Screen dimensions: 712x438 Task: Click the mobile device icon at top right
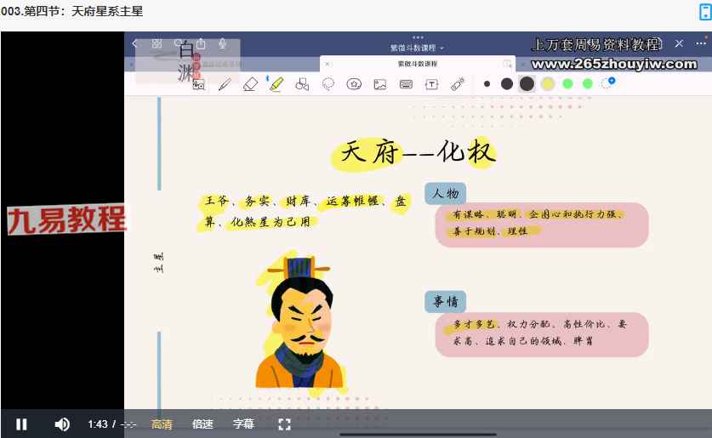pyautogui.click(x=703, y=11)
